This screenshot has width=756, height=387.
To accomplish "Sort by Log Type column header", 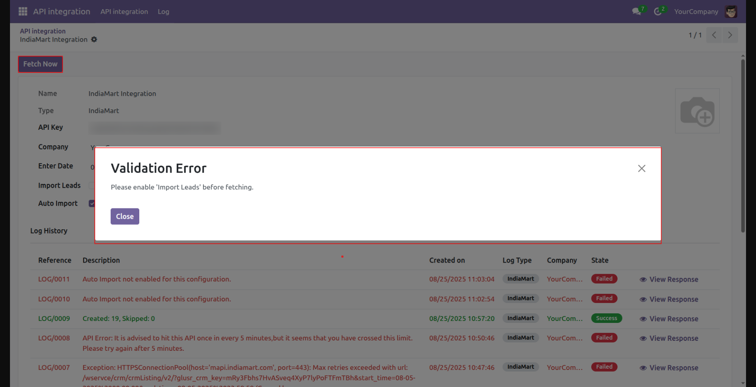I will [x=517, y=260].
